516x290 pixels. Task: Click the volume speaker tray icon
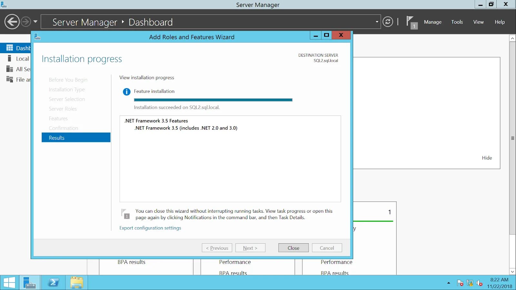(x=480, y=283)
